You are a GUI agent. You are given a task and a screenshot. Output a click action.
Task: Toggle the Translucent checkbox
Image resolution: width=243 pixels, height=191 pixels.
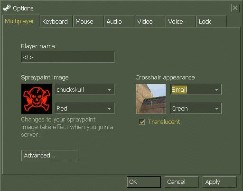tap(142, 122)
